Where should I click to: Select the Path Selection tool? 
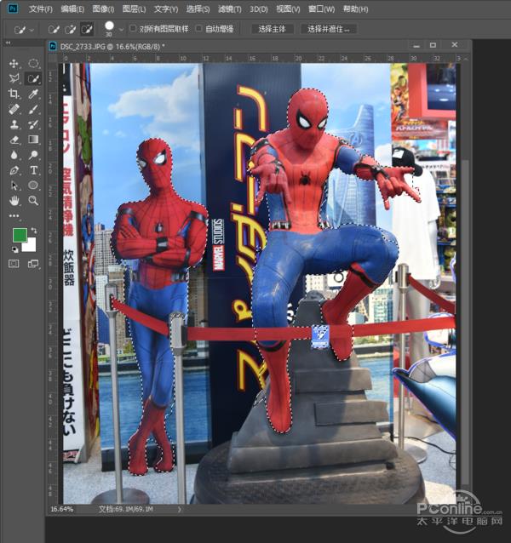coord(14,186)
